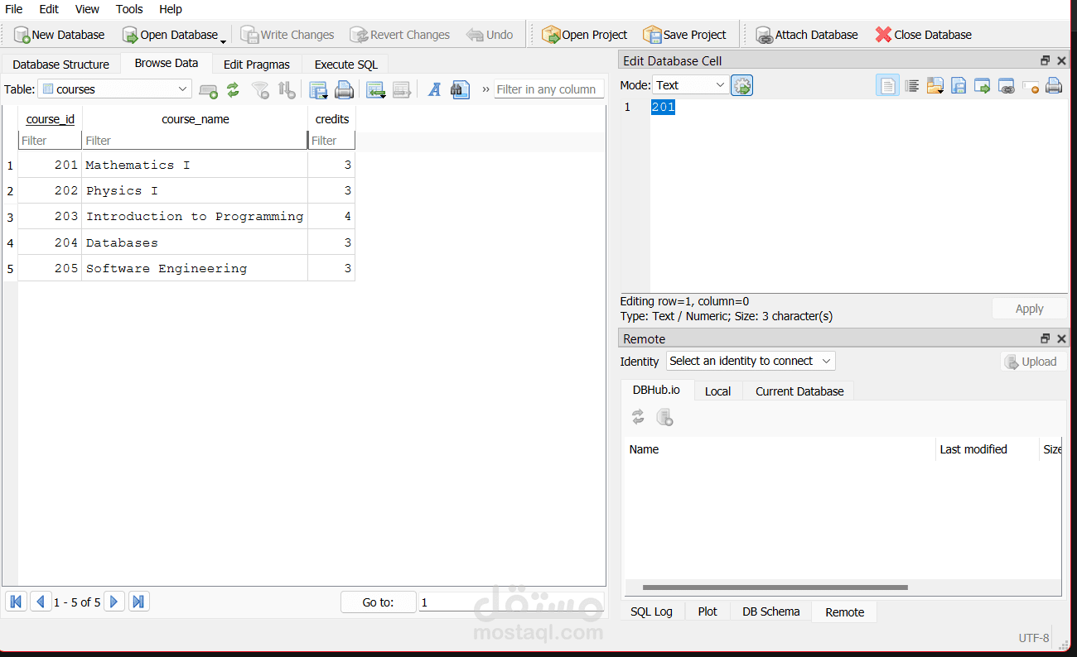Clear all sorting using the arrows icon
Image resolution: width=1077 pixels, height=657 pixels.
(x=287, y=89)
